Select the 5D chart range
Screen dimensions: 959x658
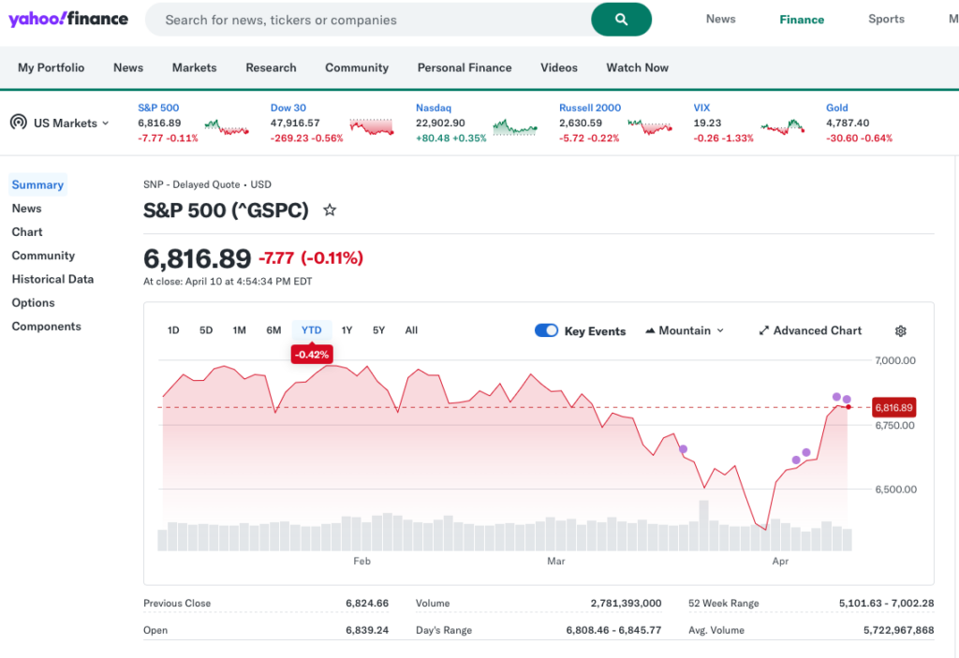click(206, 330)
